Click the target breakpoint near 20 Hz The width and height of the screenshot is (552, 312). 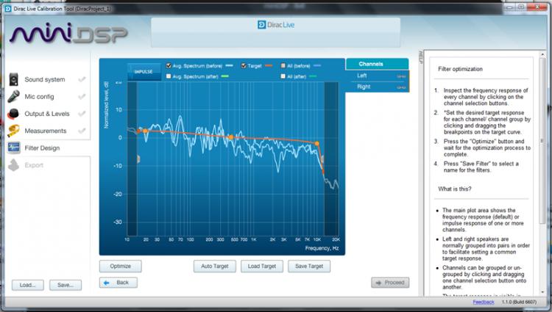(145, 131)
